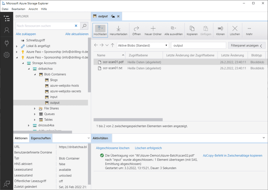Open the Hilfe menu

[x=44, y=9]
